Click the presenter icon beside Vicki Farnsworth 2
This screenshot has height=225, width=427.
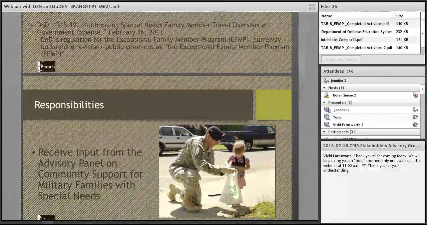[x=327, y=125]
